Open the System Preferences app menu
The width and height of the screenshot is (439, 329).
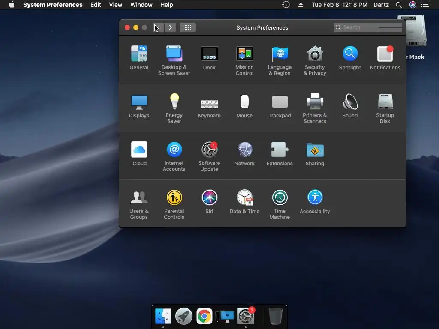(53, 5)
